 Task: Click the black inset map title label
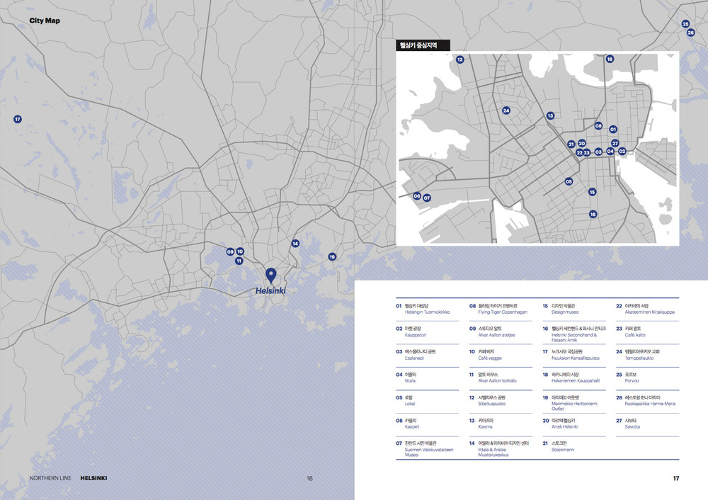tap(423, 45)
